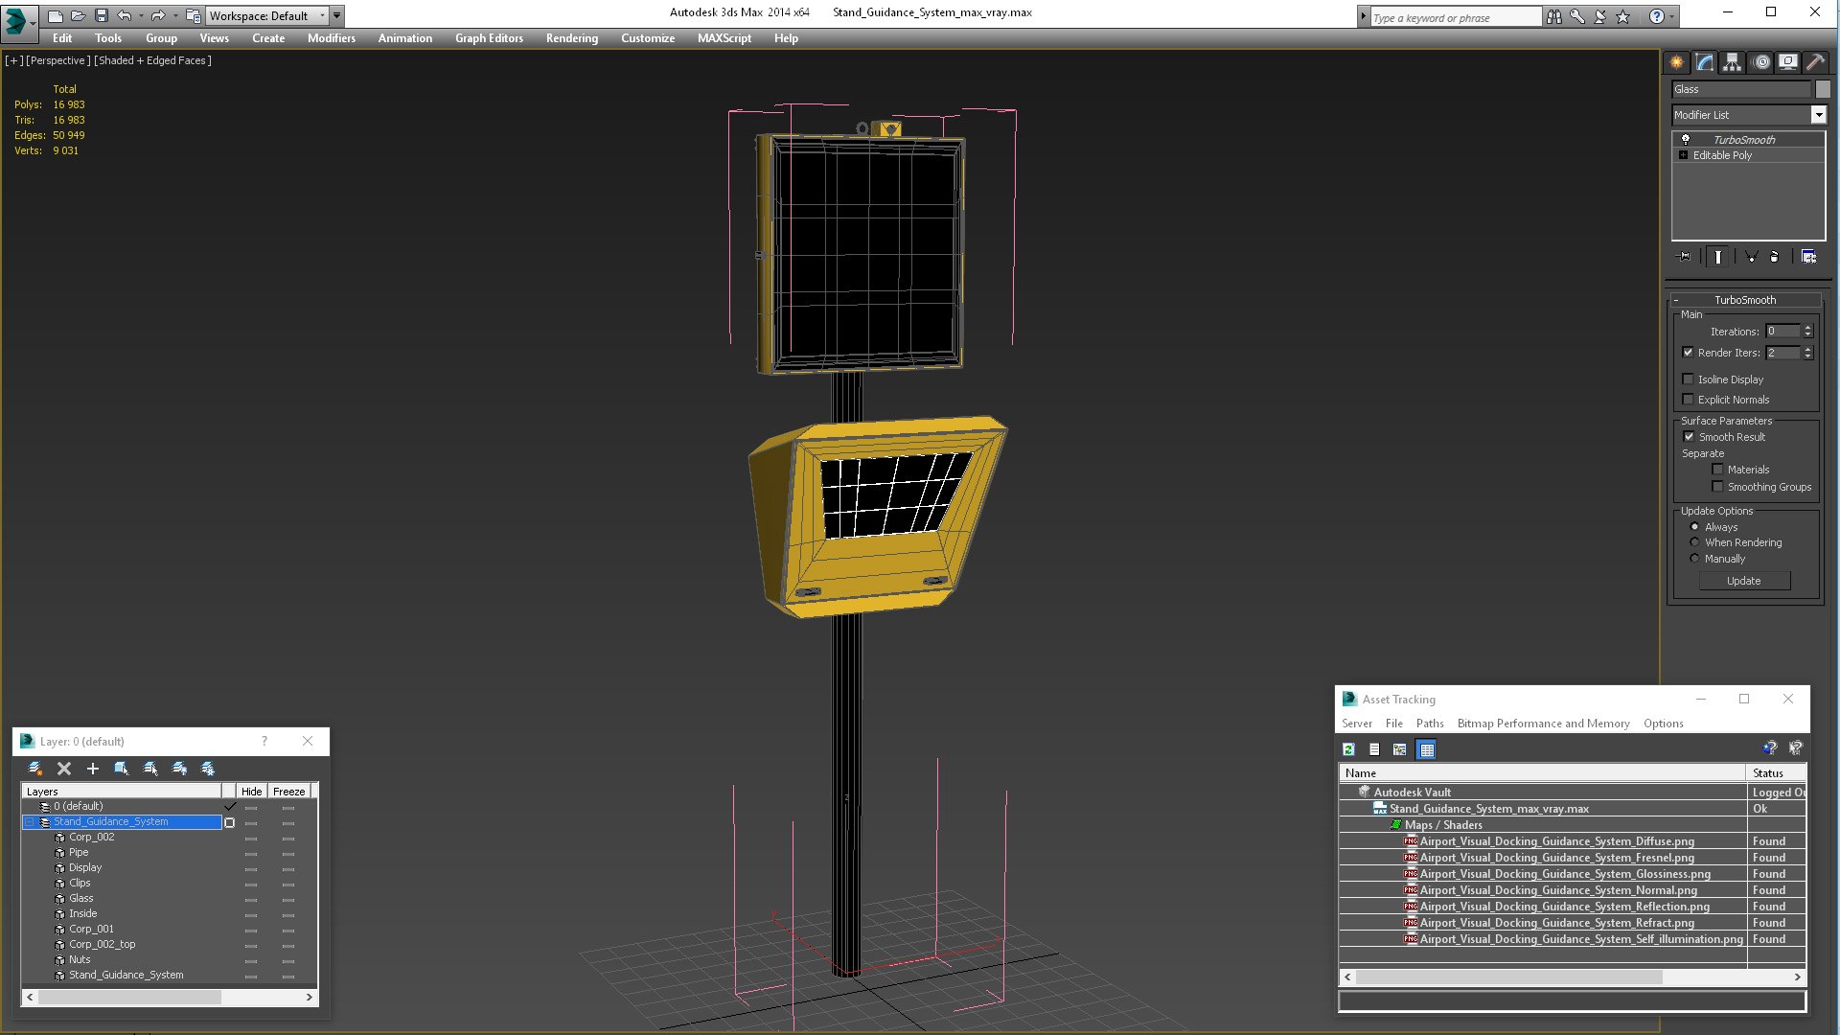This screenshot has height=1035, width=1840.
Task: Open the Graph Editors menu
Action: (489, 38)
